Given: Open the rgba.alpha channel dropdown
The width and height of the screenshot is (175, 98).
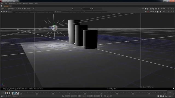Looking at the screenshot, I should click(x=12, y=9).
